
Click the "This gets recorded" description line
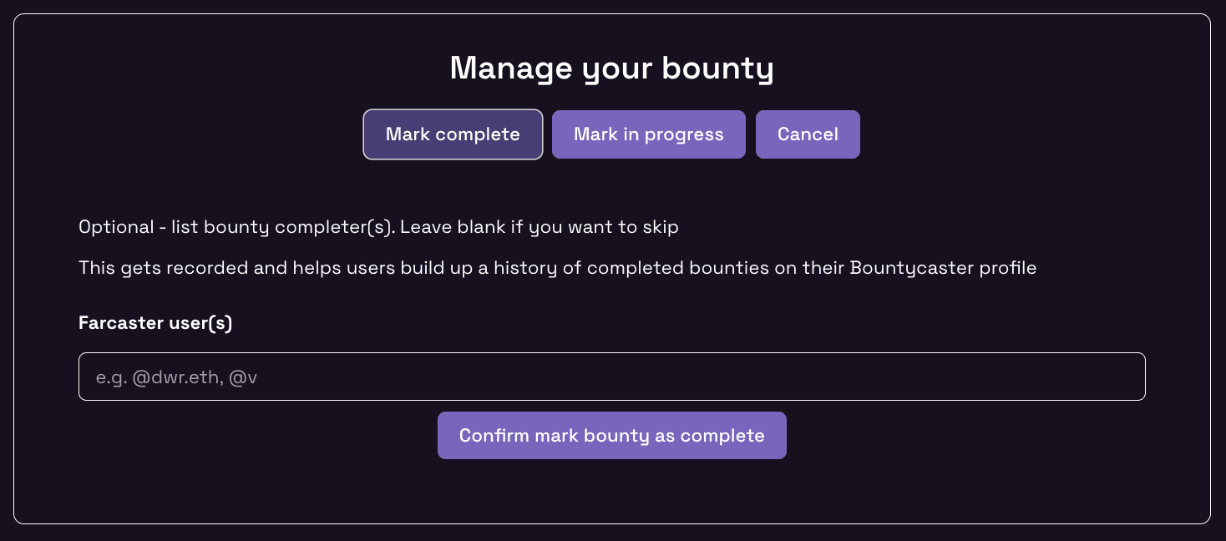pos(557,268)
